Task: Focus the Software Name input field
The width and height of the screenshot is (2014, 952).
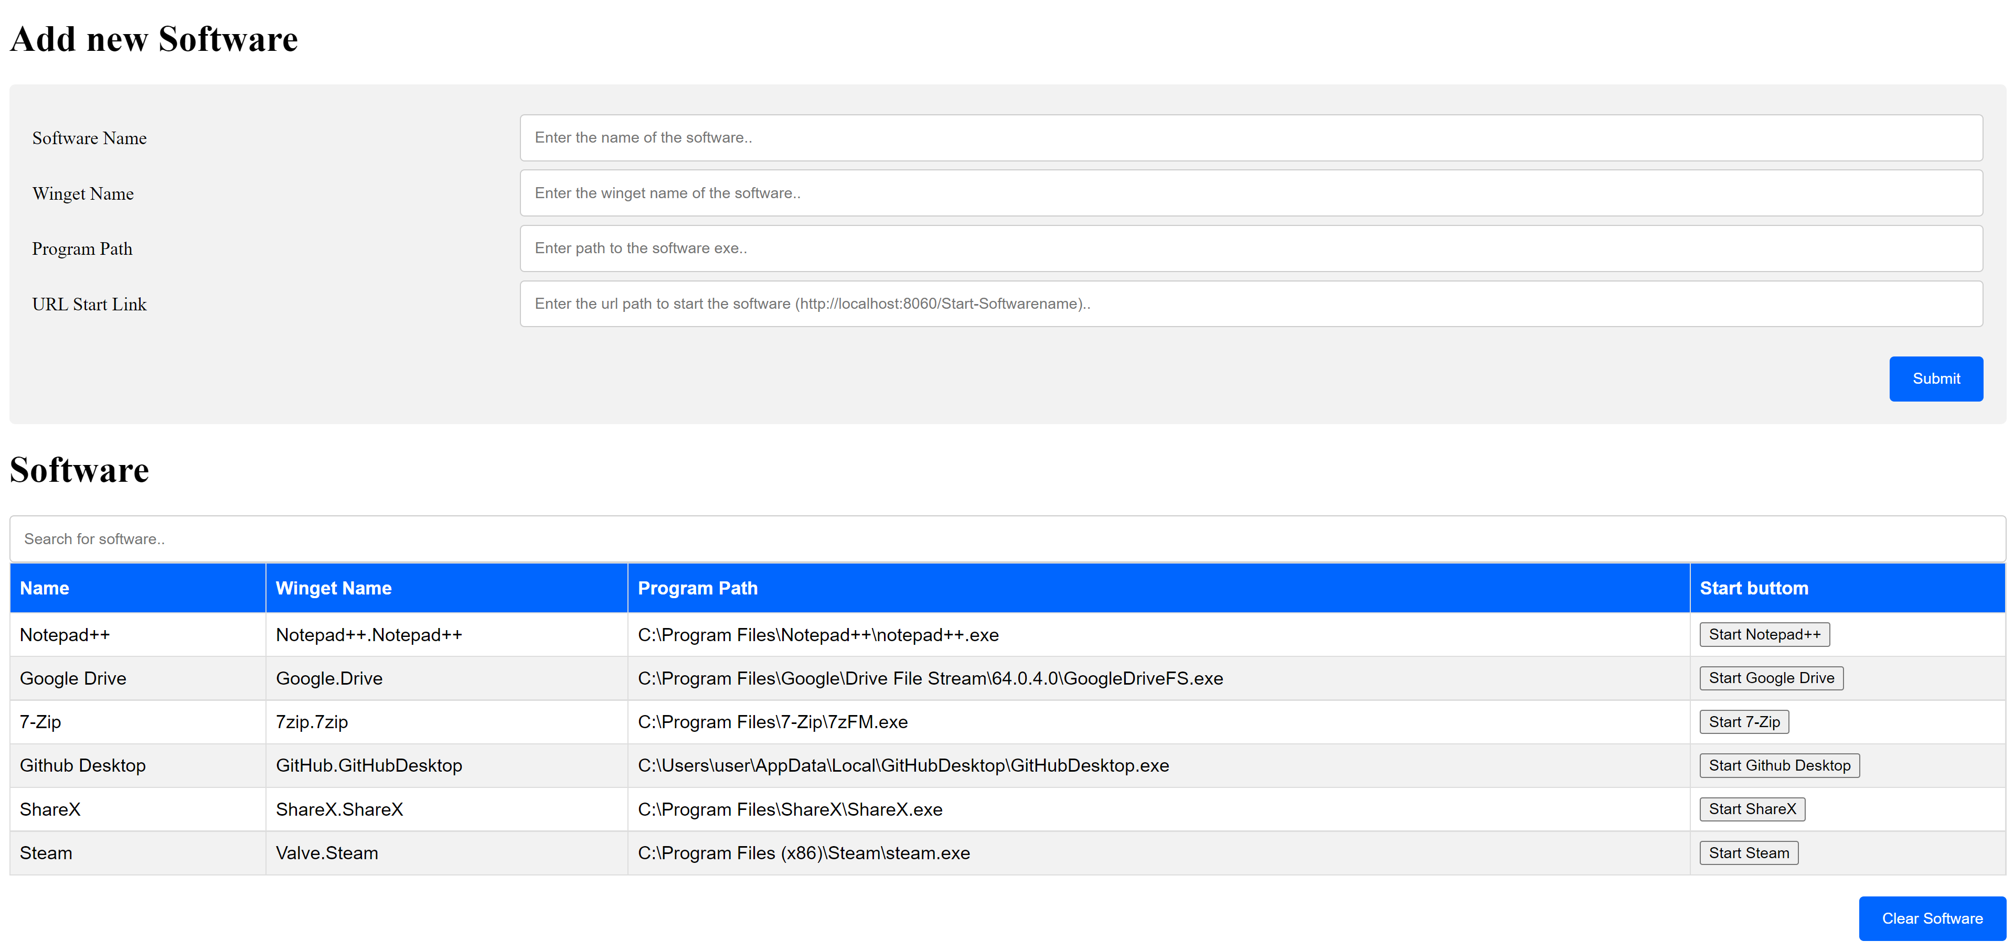Action: (x=1250, y=137)
